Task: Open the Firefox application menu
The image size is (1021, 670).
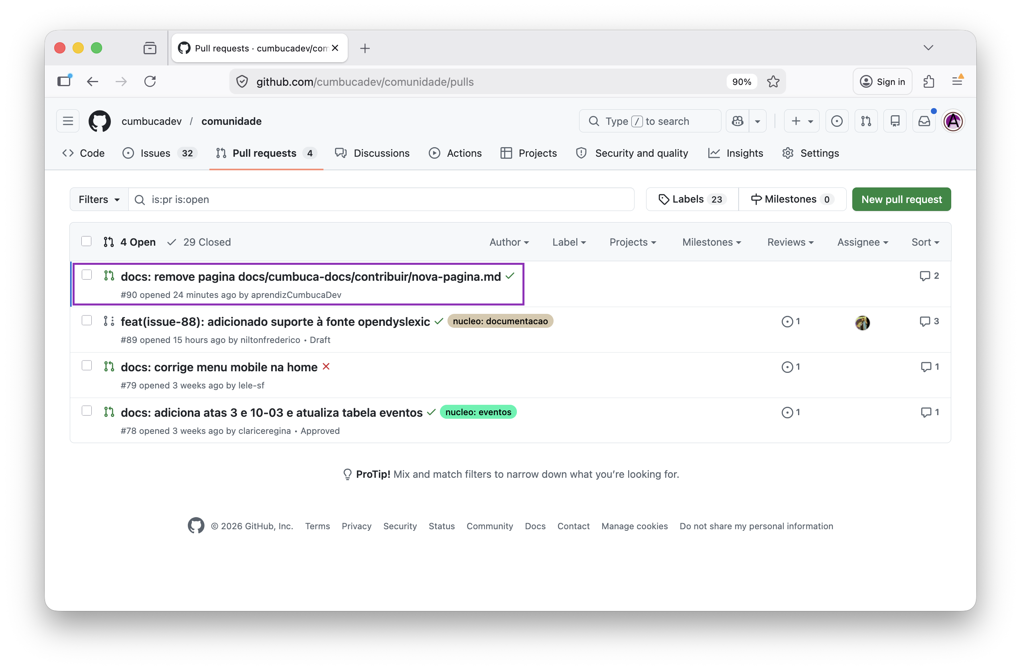Action: [x=957, y=81]
